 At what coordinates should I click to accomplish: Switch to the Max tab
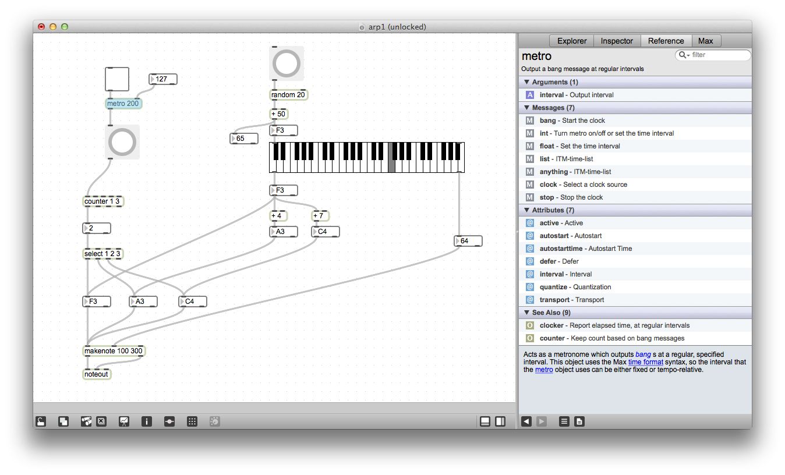[706, 41]
